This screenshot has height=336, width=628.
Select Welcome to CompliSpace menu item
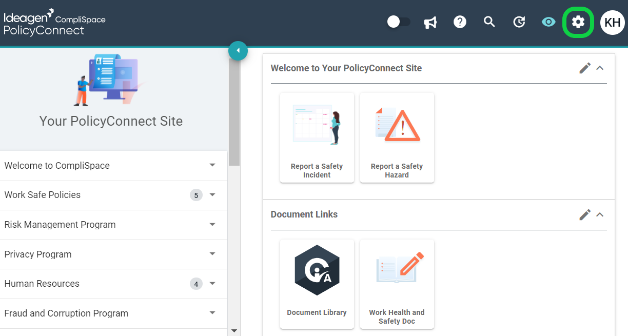pyautogui.click(x=113, y=166)
